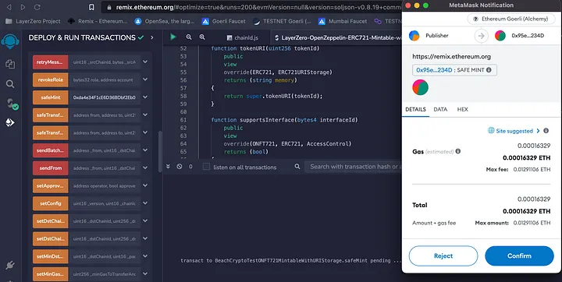Click the Gas estimated info icon
The image size is (562, 282).
[x=458, y=151]
